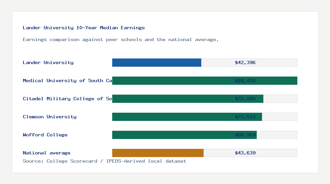Select the 'Clemson University' row label
This screenshot has width=330, height=184.
50,117
